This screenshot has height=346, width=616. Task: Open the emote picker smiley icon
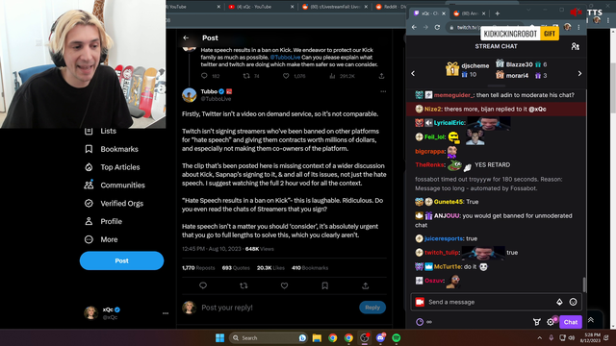click(x=574, y=302)
